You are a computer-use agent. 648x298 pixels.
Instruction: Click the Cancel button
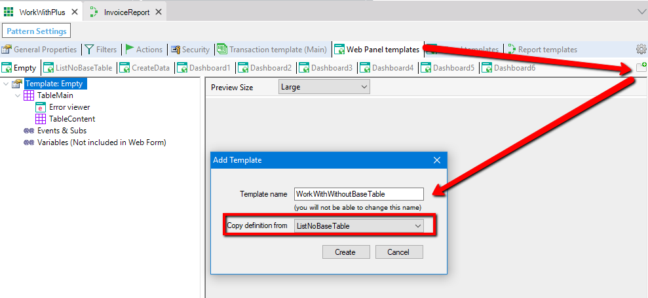click(x=398, y=252)
